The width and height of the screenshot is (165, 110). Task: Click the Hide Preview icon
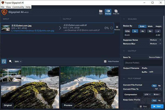pos(105,61)
